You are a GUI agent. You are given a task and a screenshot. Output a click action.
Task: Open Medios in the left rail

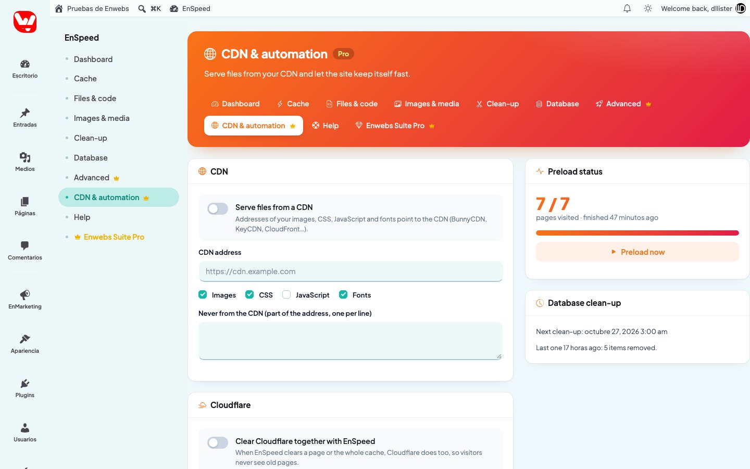(25, 162)
